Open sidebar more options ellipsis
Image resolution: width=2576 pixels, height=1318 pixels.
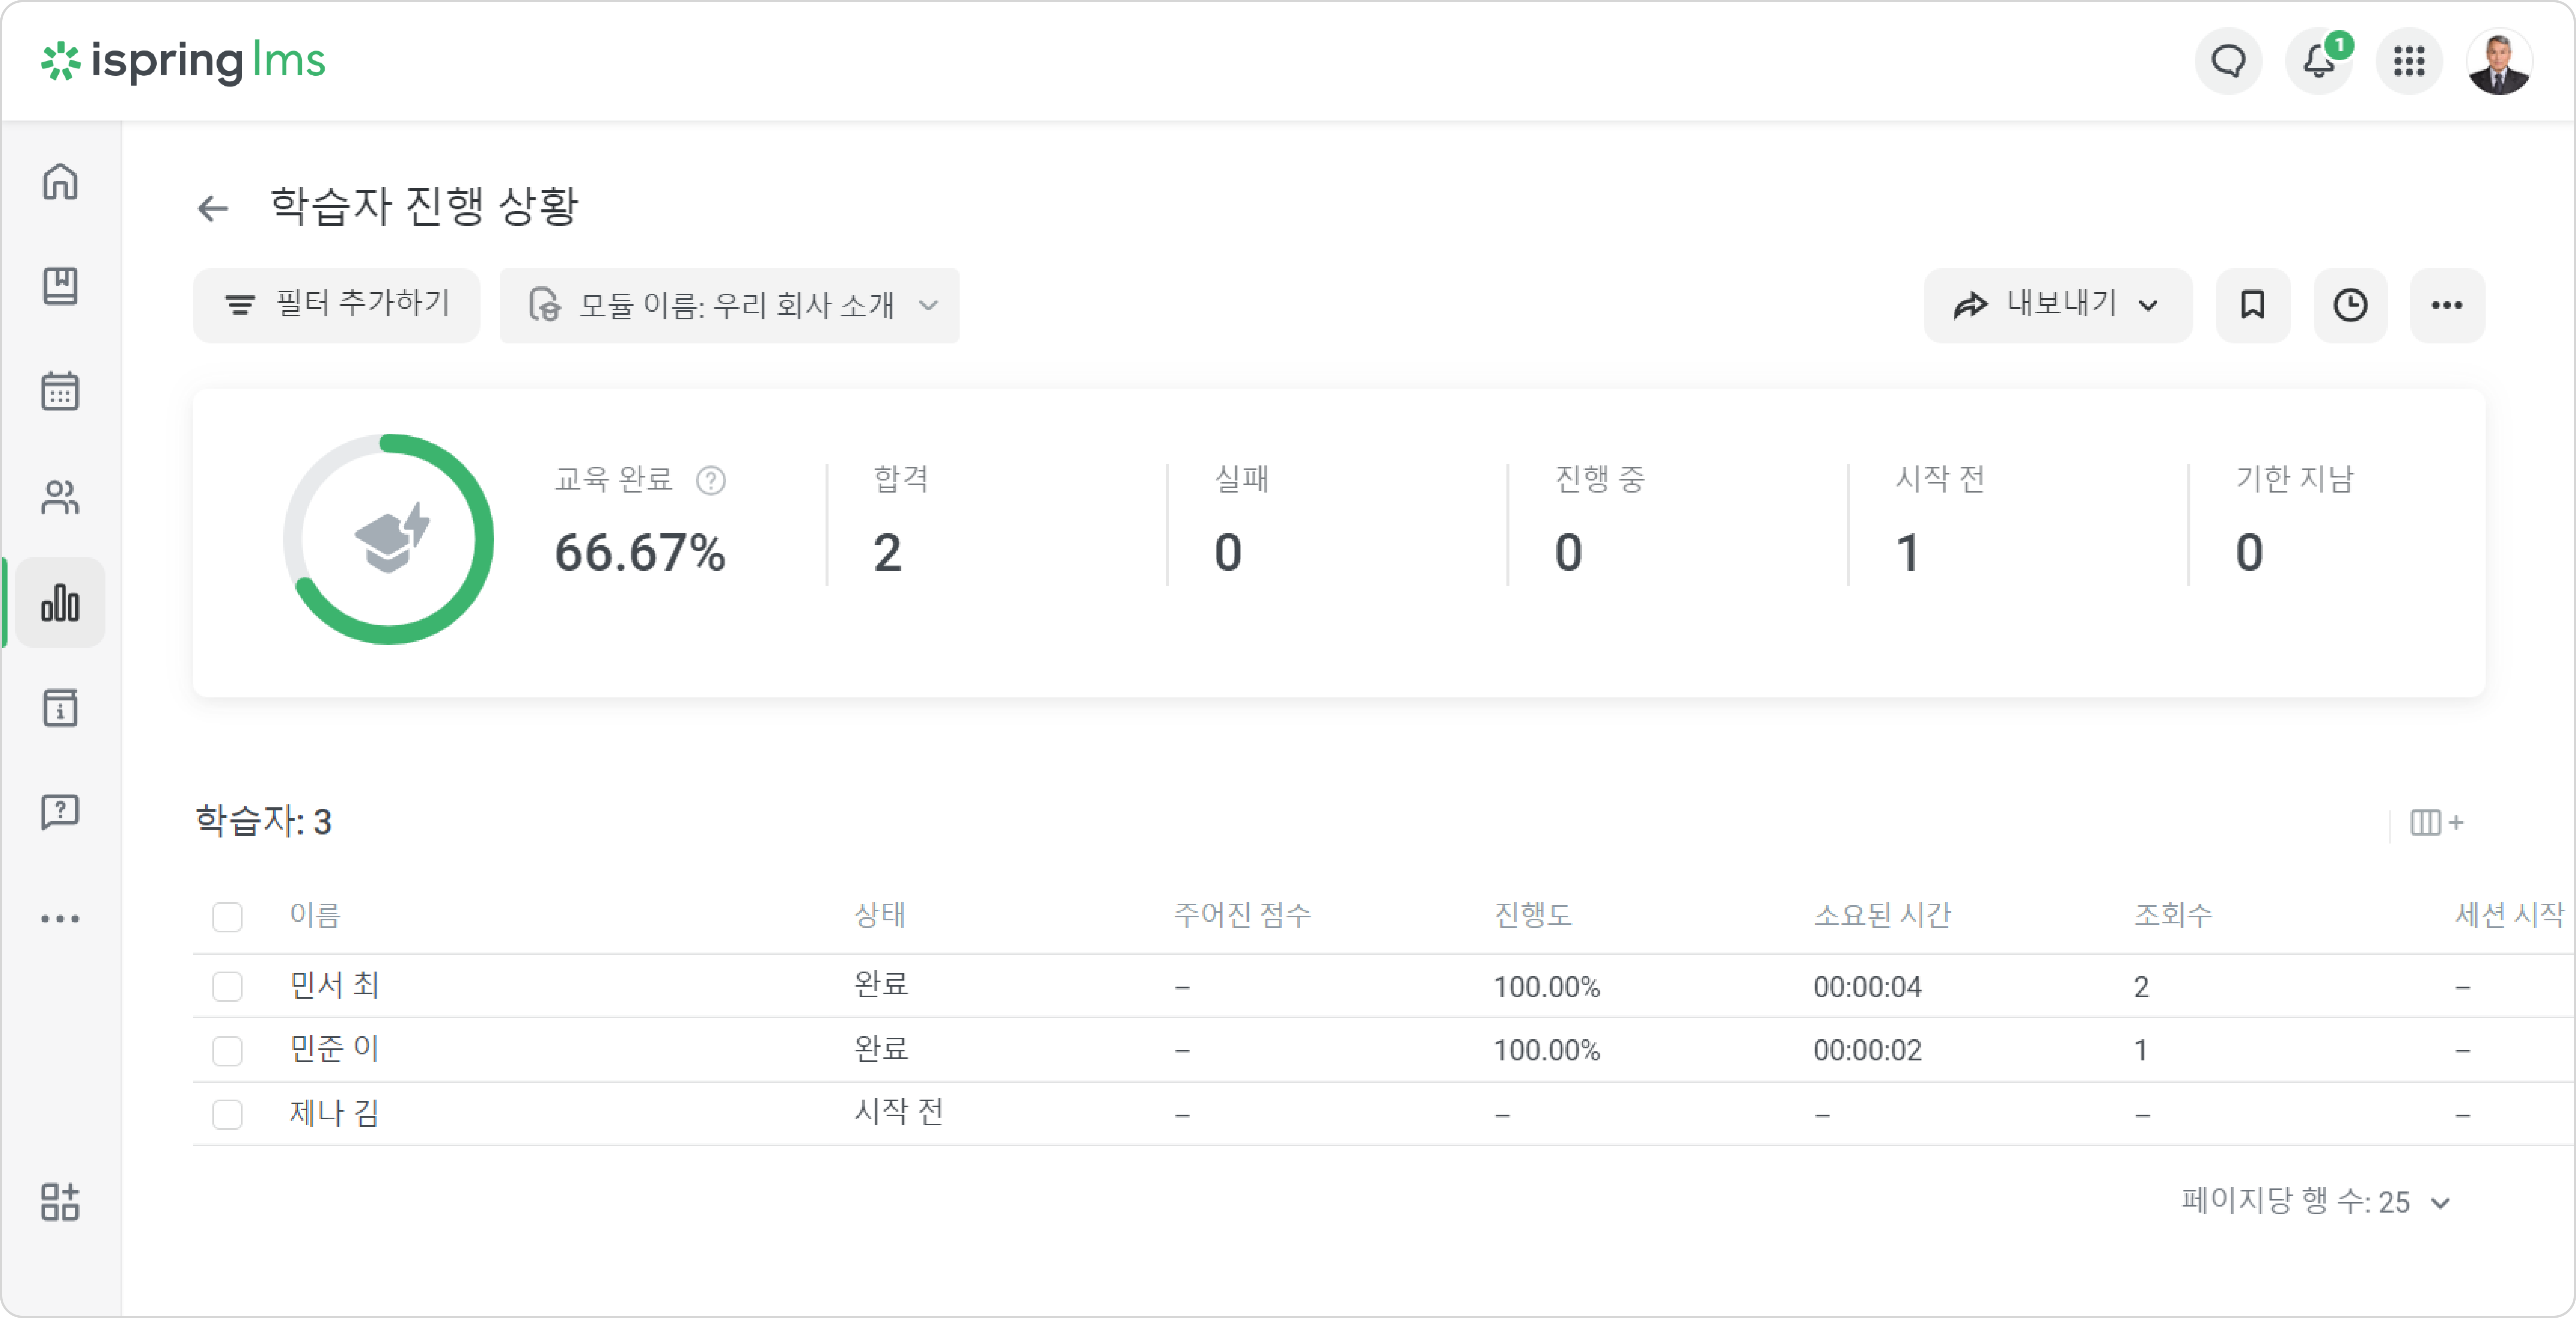coord(60,918)
